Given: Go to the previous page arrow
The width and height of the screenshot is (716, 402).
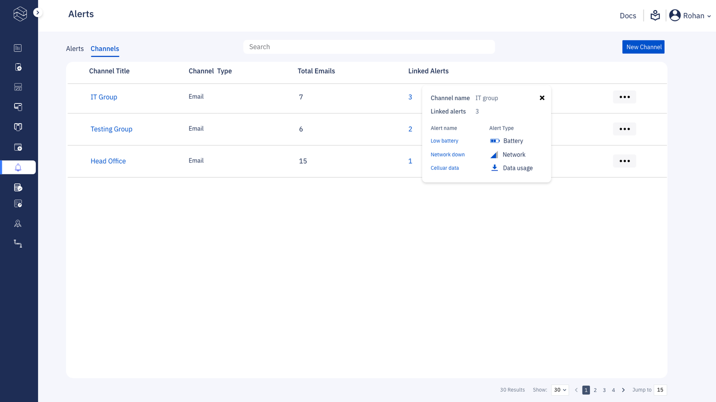Looking at the screenshot, I should 576,390.
